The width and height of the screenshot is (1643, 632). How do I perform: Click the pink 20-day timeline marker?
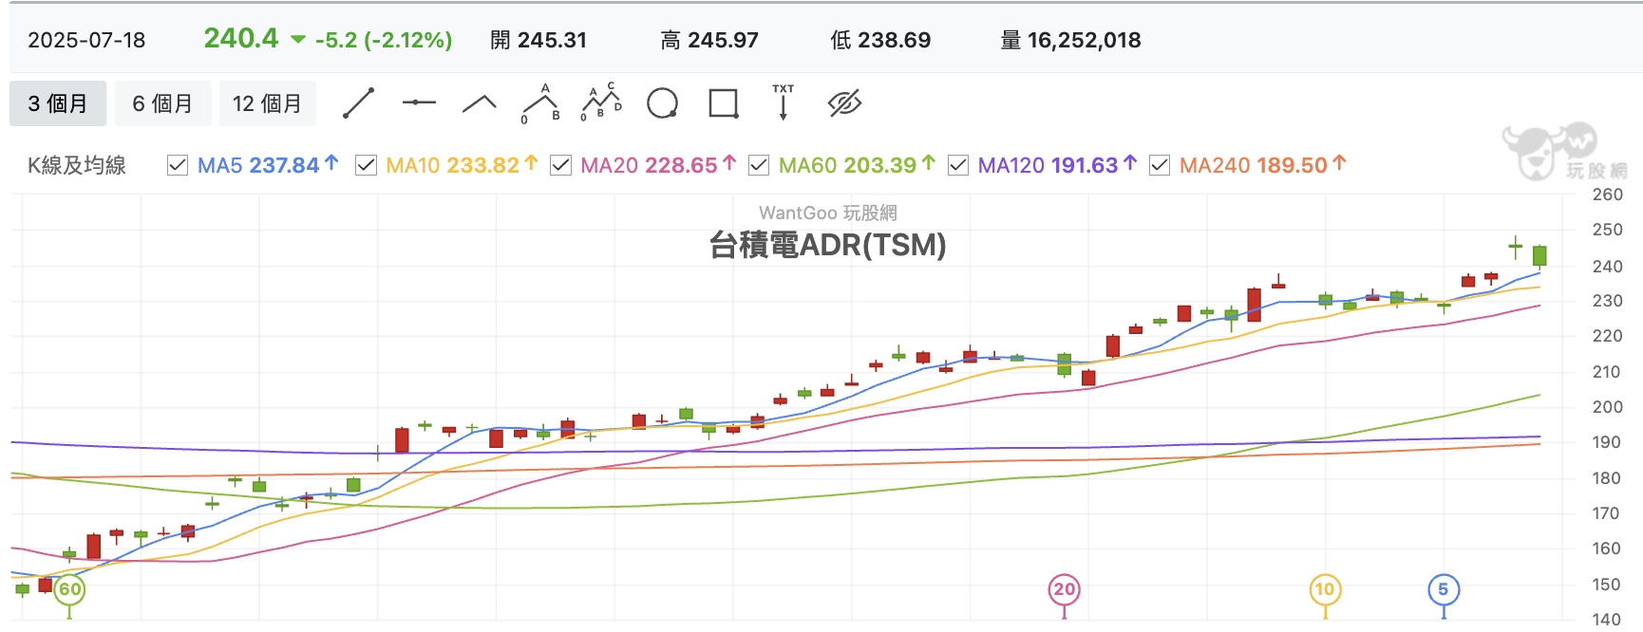click(1064, 589)
